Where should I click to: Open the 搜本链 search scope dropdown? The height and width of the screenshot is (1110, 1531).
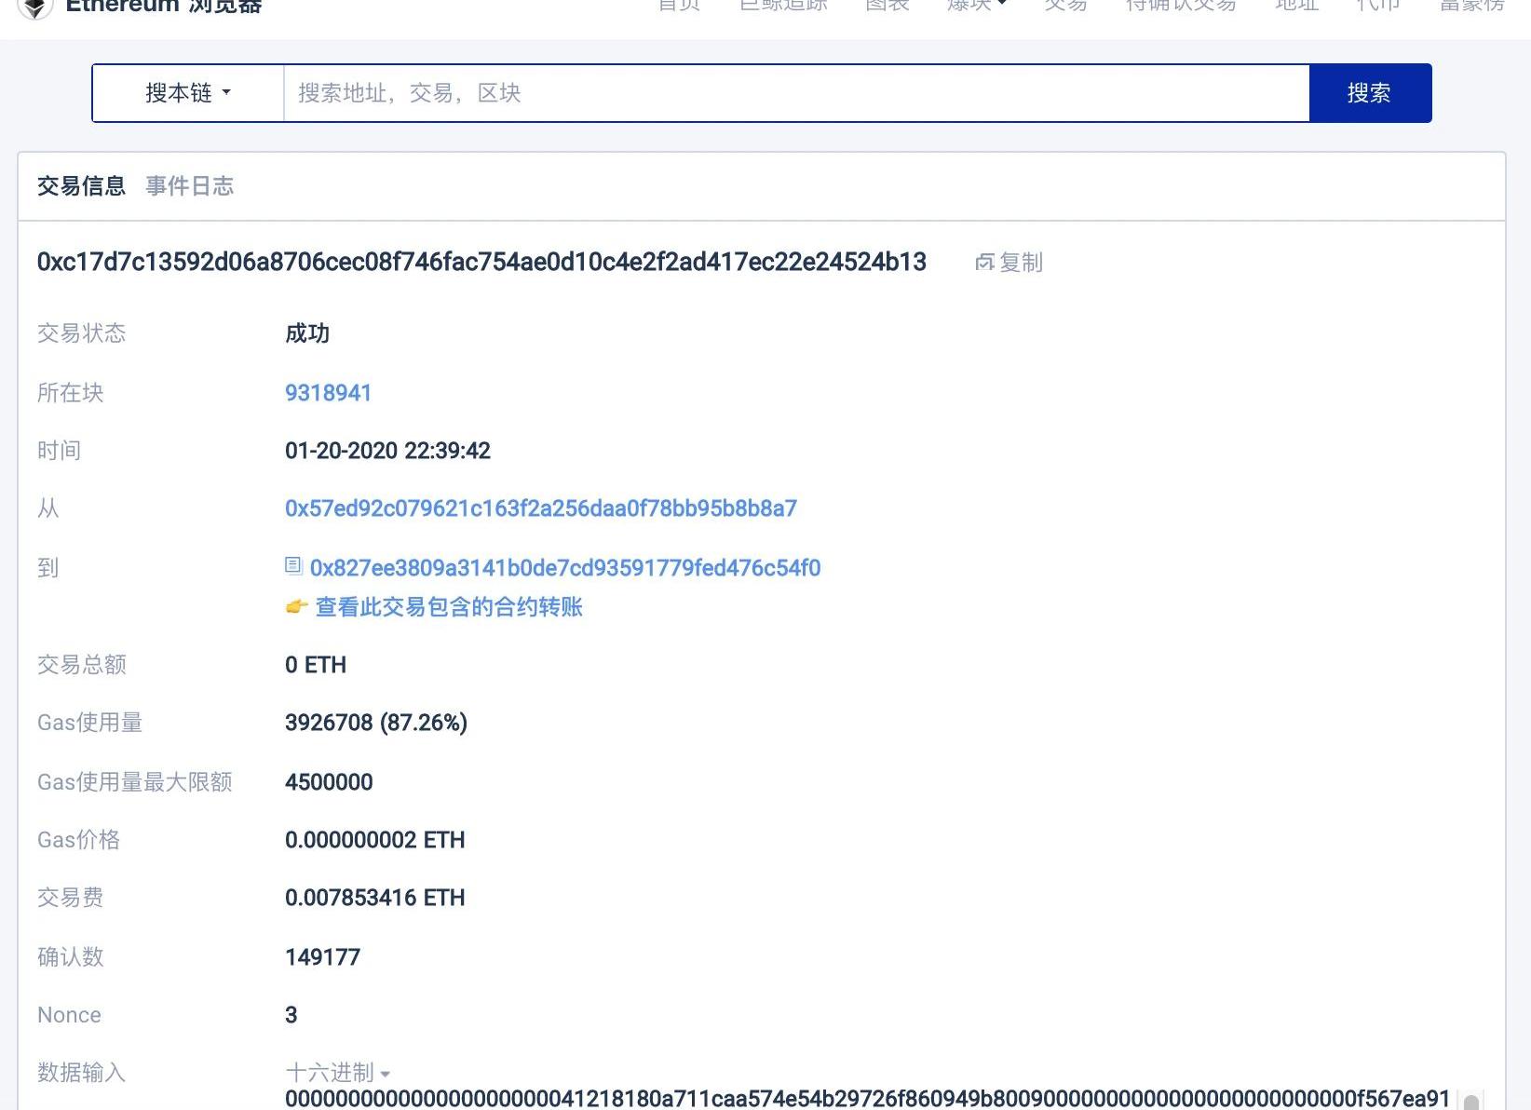click(188, 93)
